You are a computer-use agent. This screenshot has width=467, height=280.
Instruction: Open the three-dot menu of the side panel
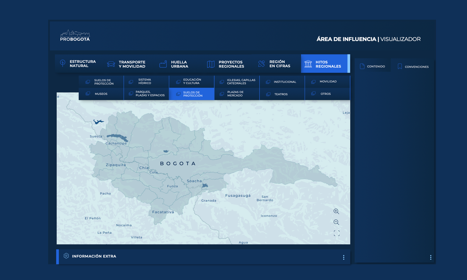[431, 257]
